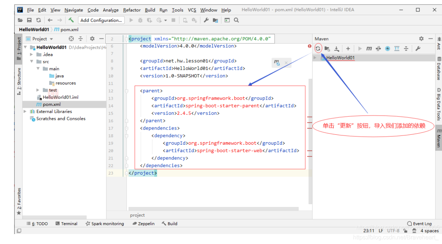Collapse the main folder
This screenshot has width=442, height=244.
click(38, 69)
